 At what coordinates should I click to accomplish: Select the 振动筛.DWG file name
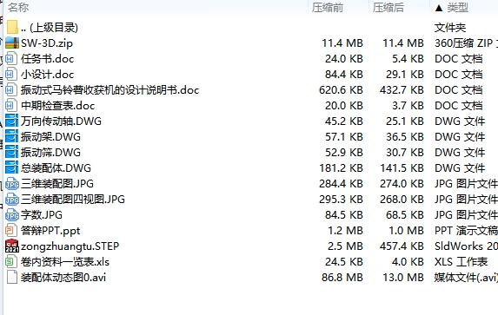[50, 152]
